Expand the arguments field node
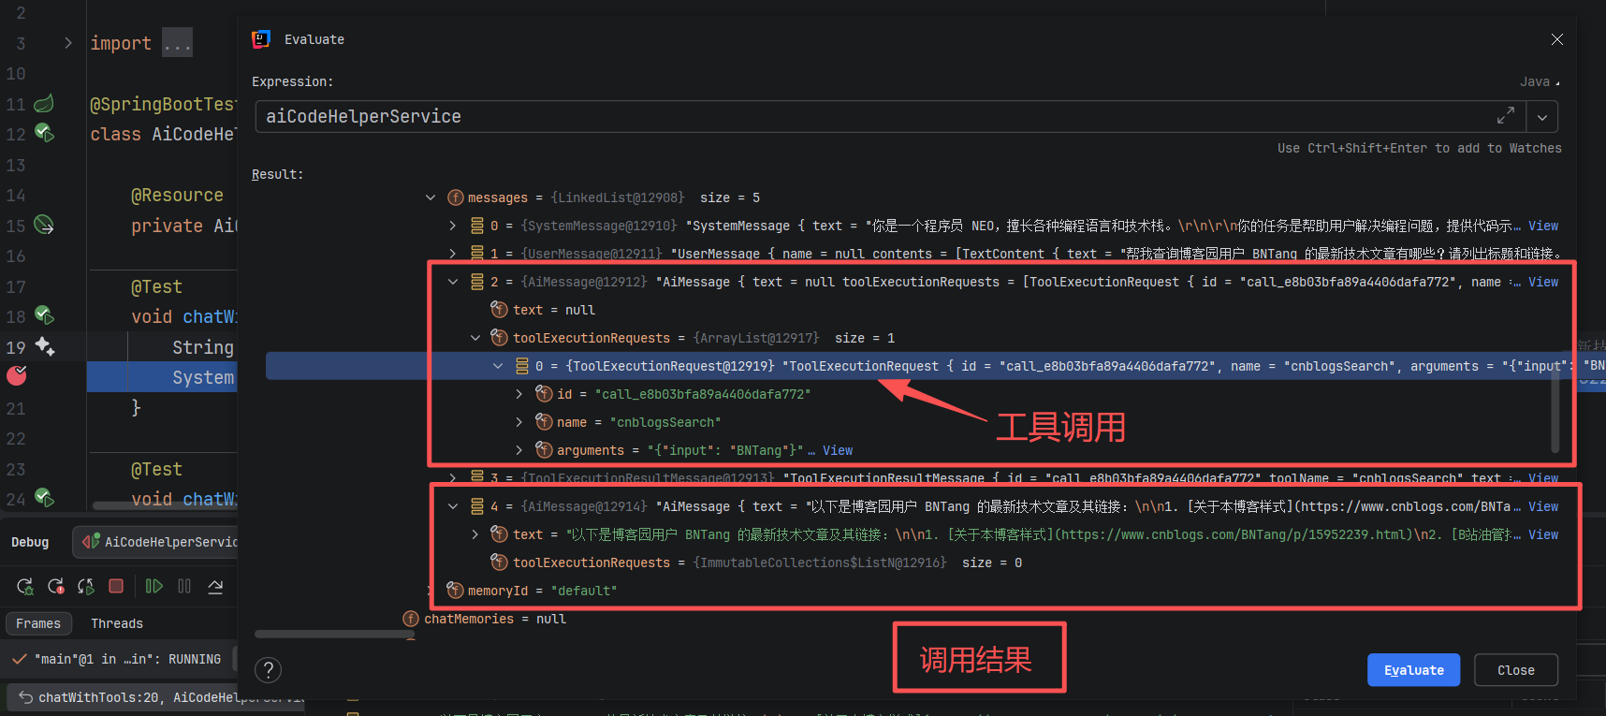 click(519, 450)
